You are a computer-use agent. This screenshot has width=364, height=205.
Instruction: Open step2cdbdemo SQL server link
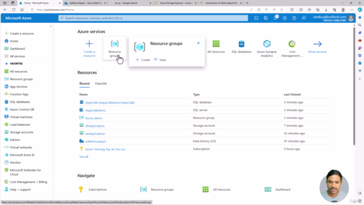tap(96, 110)
